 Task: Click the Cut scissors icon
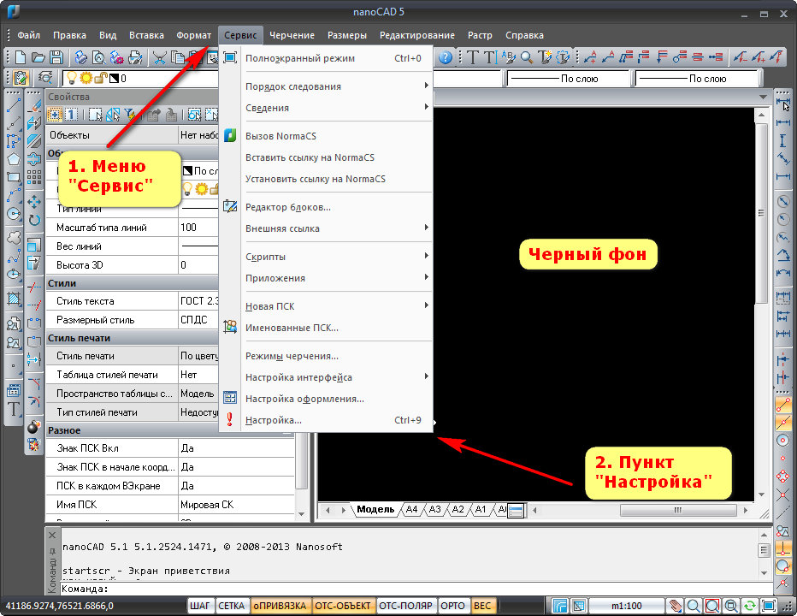(159, 57)
